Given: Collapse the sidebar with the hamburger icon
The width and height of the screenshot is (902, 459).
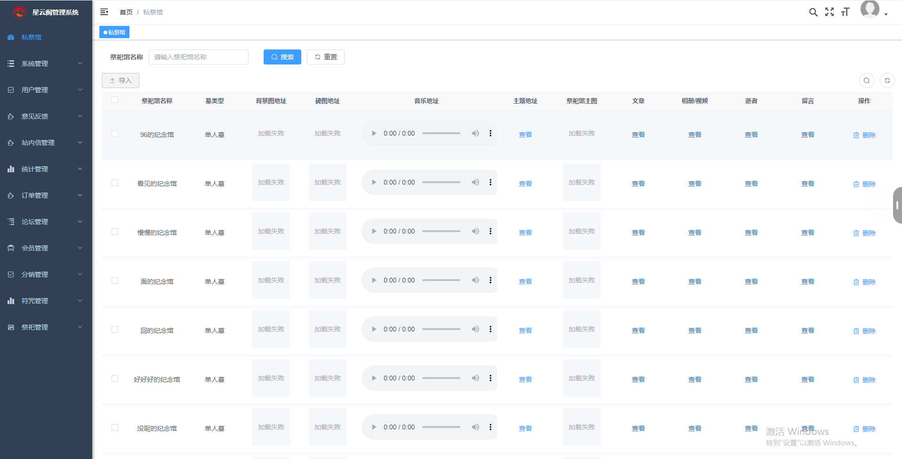Looking at the screenshot, I should pyautogui.click(x=104, y=12).
